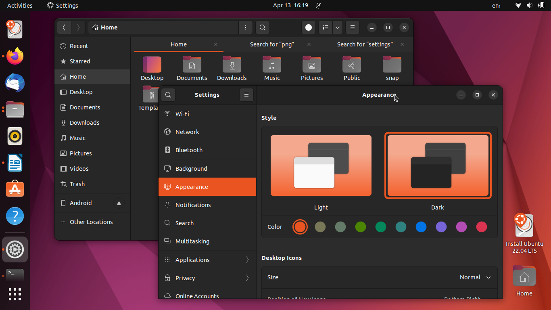Select the Dark style option
The height and width of the screenshot is (310, 551).
(438, 165)
